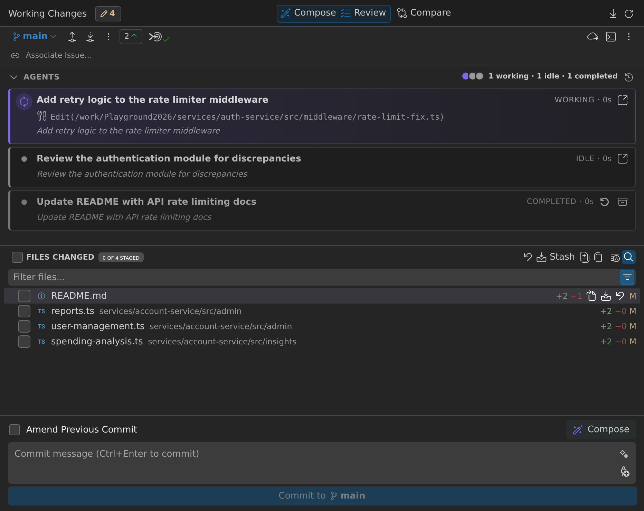Click the generate changelog list icon
644x511 pixels.
(615, 258)
